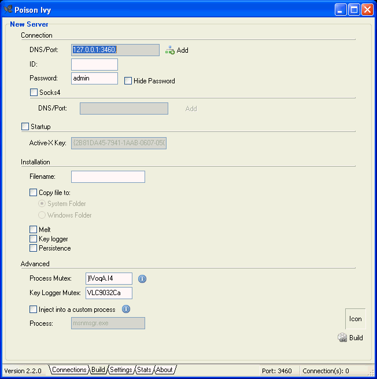Open the Icon selection box

[x=355, y=319]
